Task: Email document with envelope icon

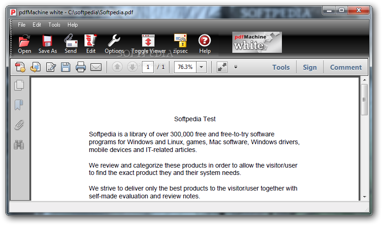Action: click(96, 67)
